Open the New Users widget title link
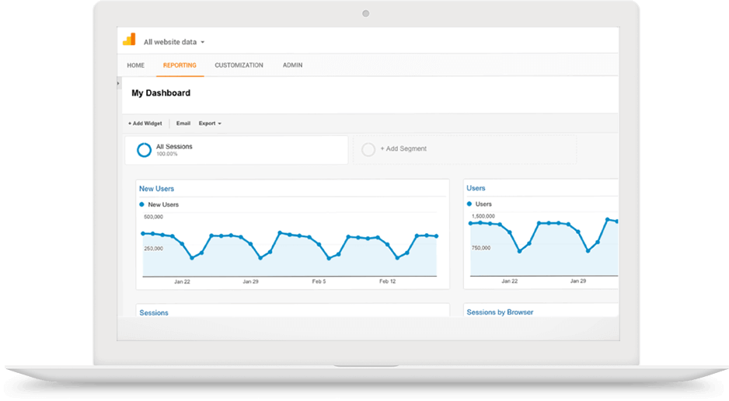This screenshot has height=401, width=729. [x=157, y=189]
